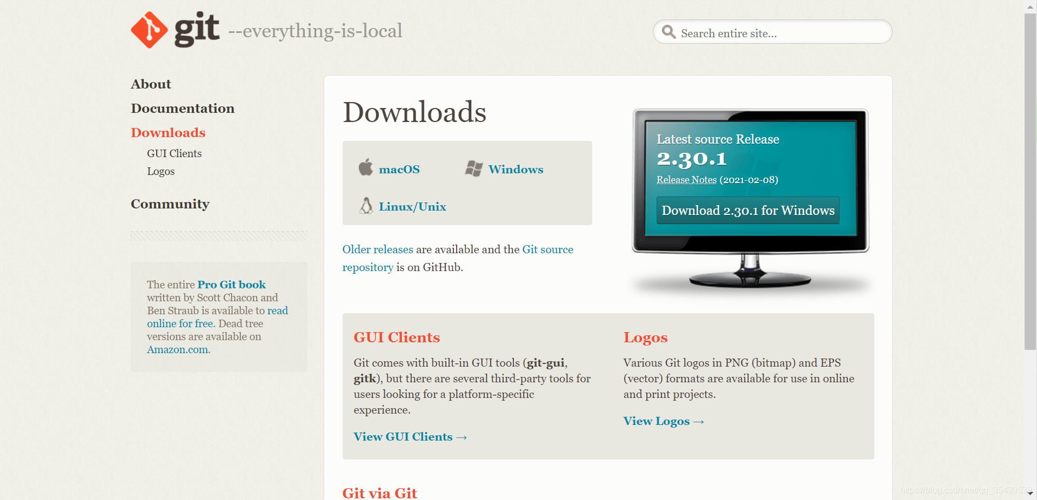Open the Community section
The width and height of the screenshot is (1037, 500).
(x=170, y=204)
